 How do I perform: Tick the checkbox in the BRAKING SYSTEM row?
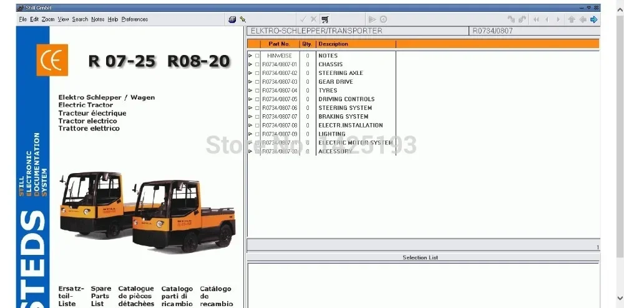pyautogui.click(x=257, y=117)
